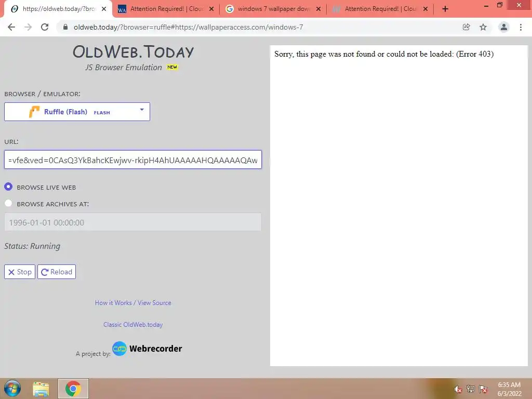Click the Error 403 message text
The image size is (532, 399).
point(384,54)
